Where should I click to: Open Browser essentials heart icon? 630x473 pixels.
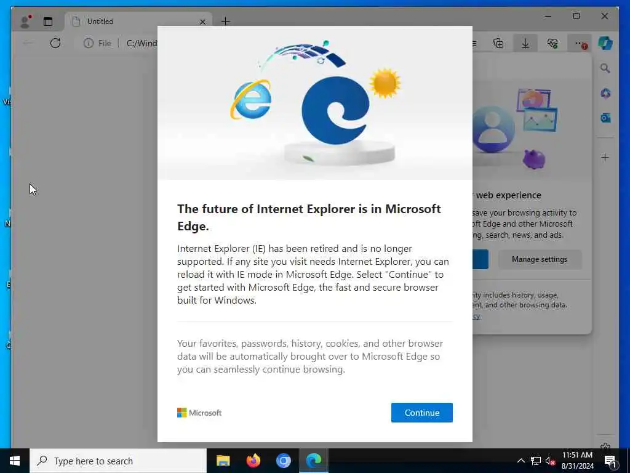(x=552, y=43)
